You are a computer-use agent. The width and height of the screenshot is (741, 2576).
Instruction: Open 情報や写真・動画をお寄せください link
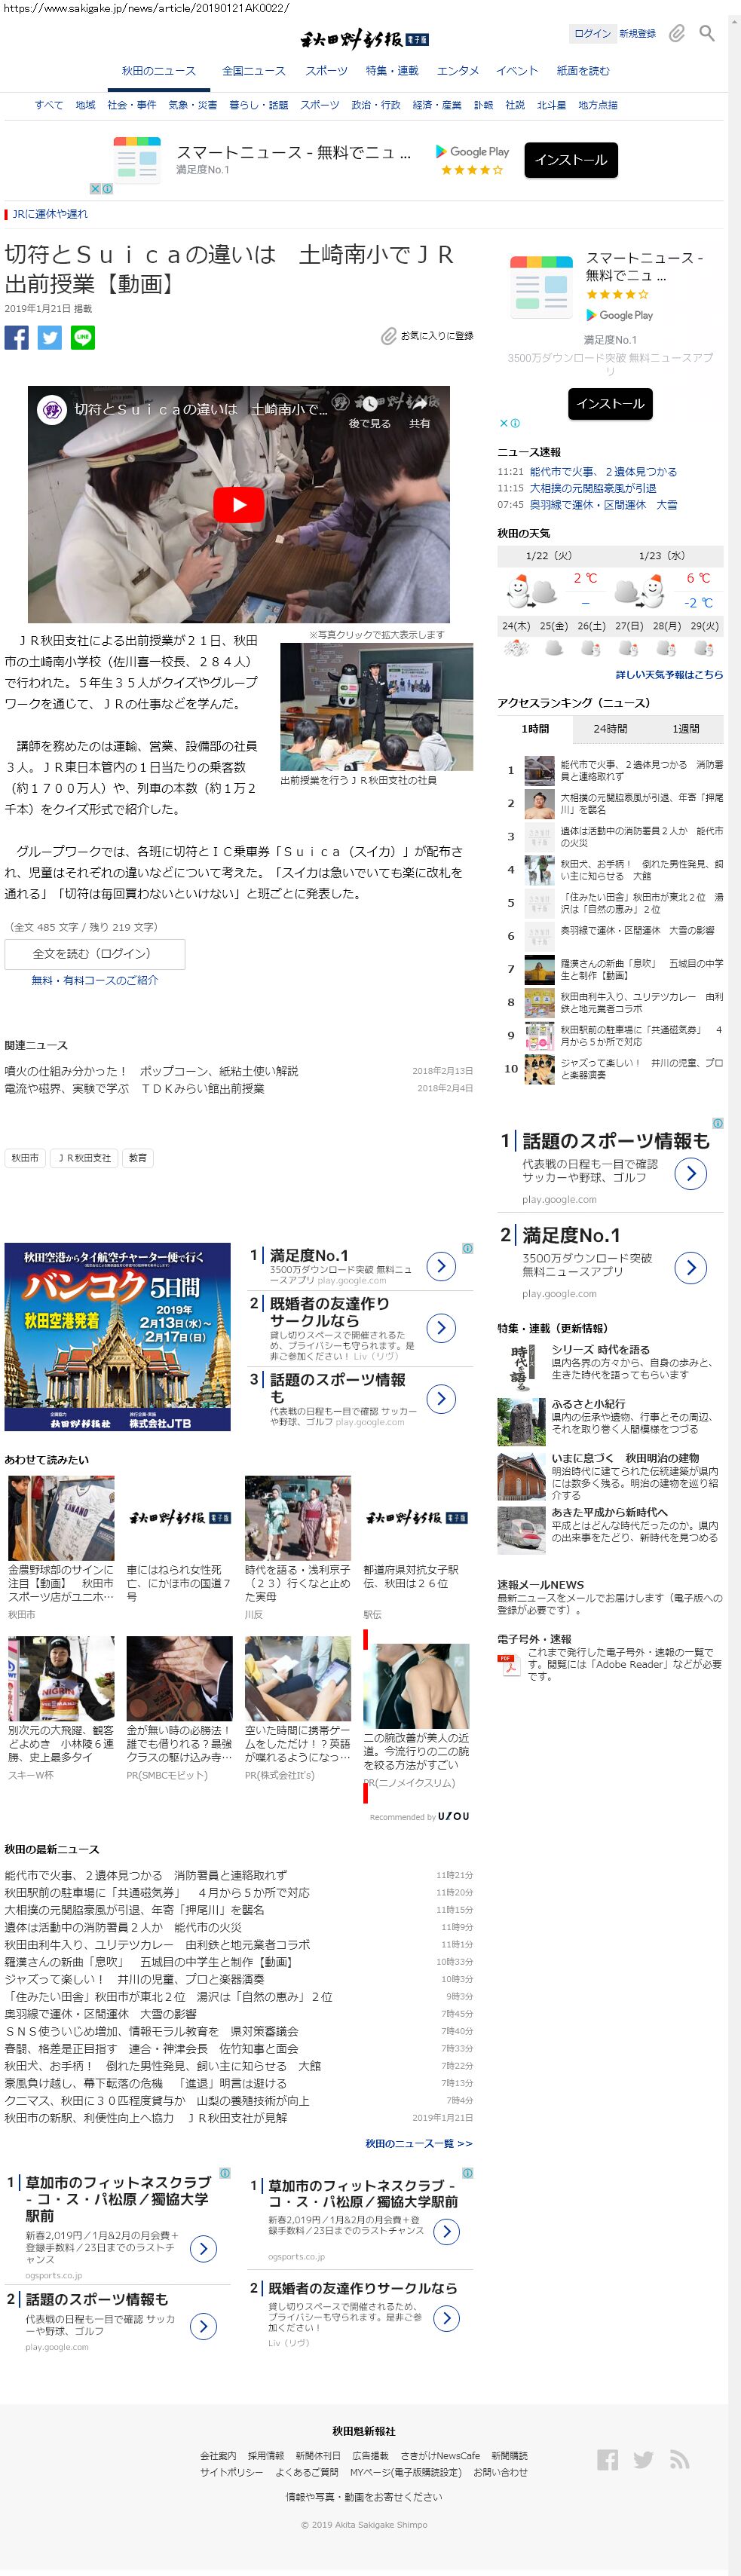pyautogui.click(x=364, y=2497)
